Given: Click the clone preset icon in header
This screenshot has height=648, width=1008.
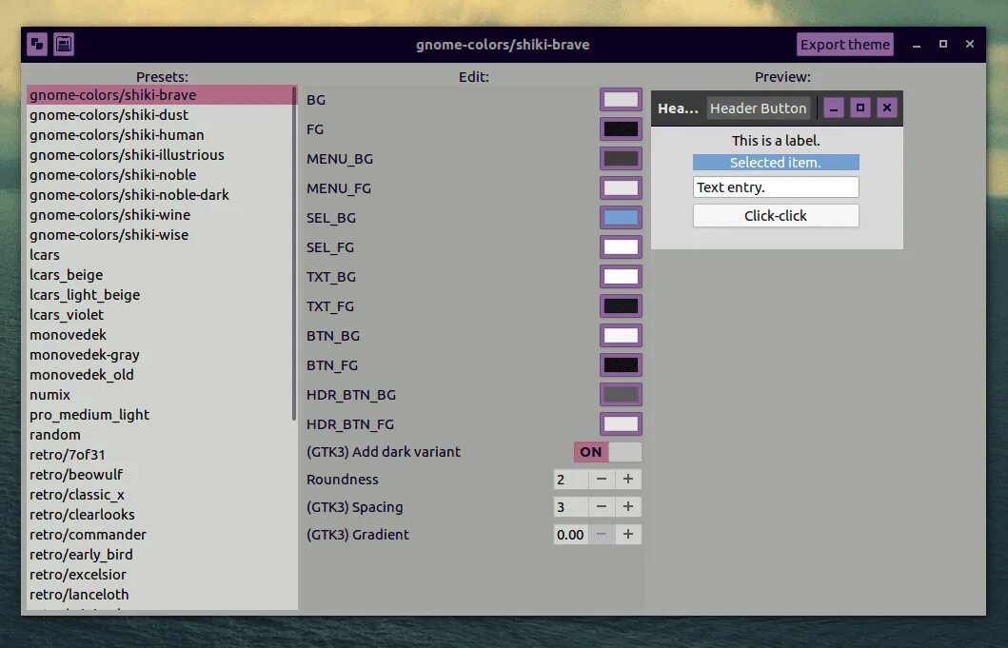Looking at the screenshot, I should pyautogui.click(x=37, y=45).
